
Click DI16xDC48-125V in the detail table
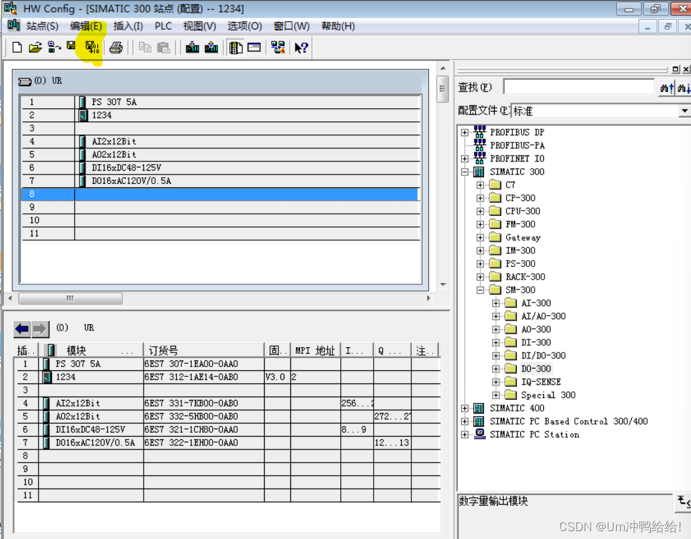coord(91,430)
